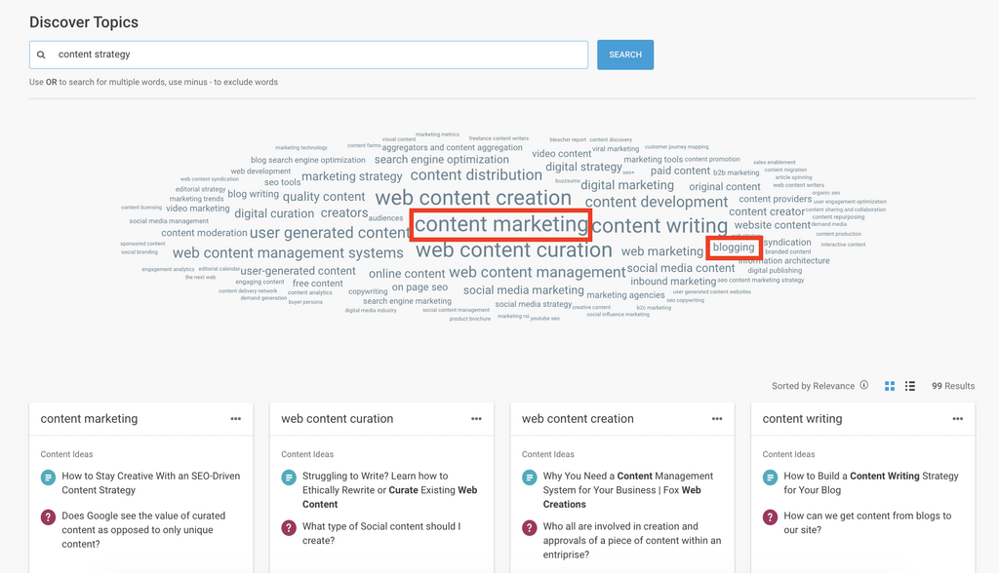Click question icon beside Google curated content question
Viewport: 999px width, 573px height.
point(48,517)
